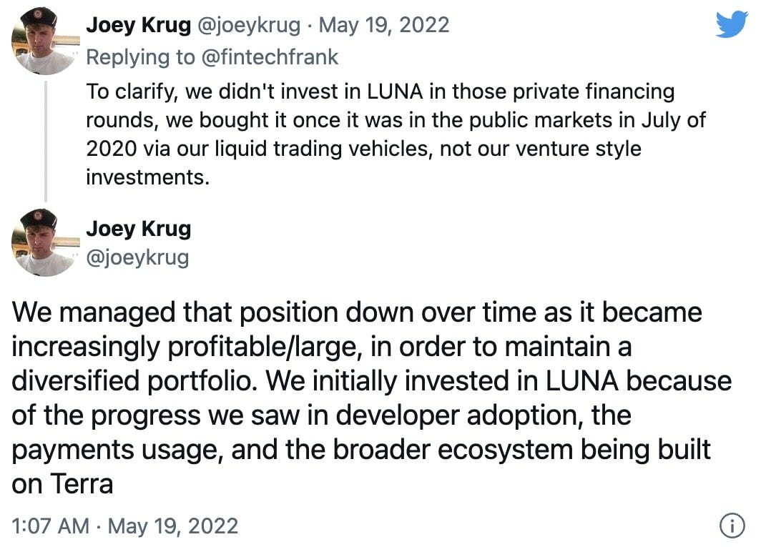The image size is (761, 547).
Task: Visit the @fintechfrank mention
Action: coord(270,57)
